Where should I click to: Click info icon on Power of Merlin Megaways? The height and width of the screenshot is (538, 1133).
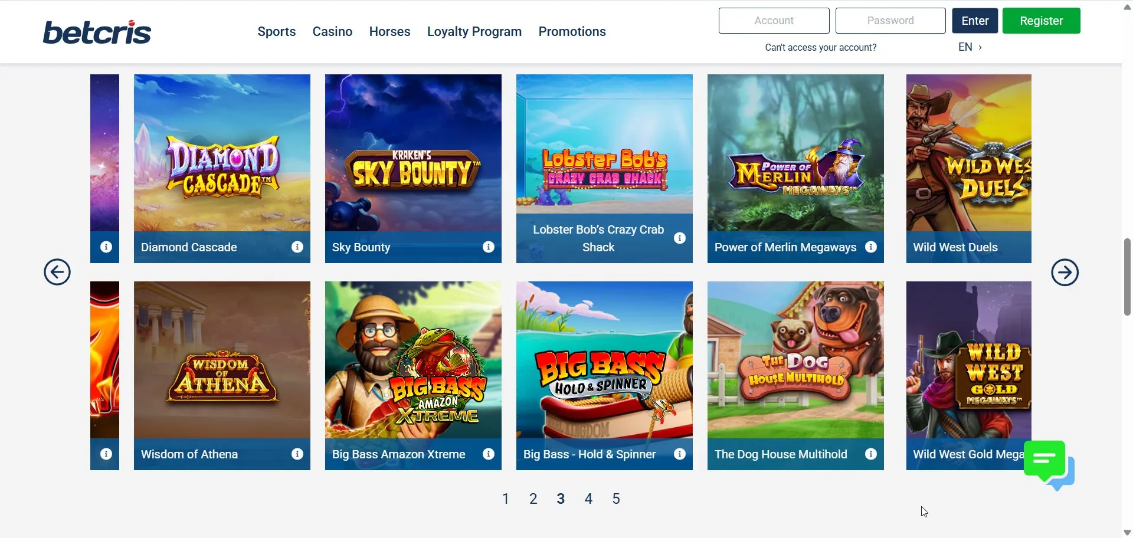tap(871, 247)
